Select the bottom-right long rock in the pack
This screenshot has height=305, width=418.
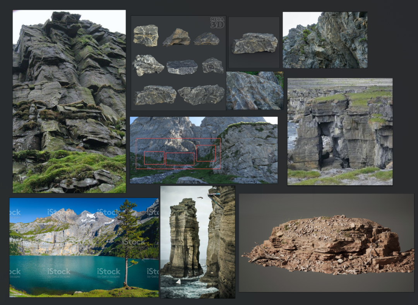click(201, 95)
